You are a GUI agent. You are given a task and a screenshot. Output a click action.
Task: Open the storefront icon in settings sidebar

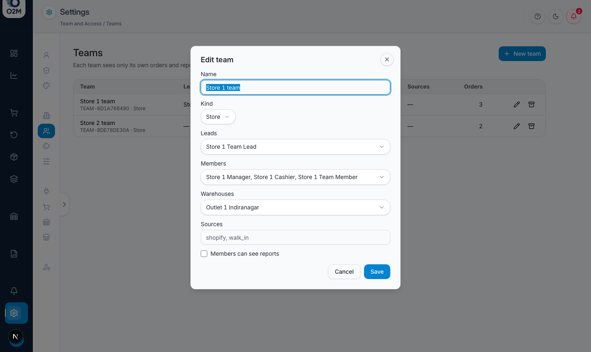[46, 237]
